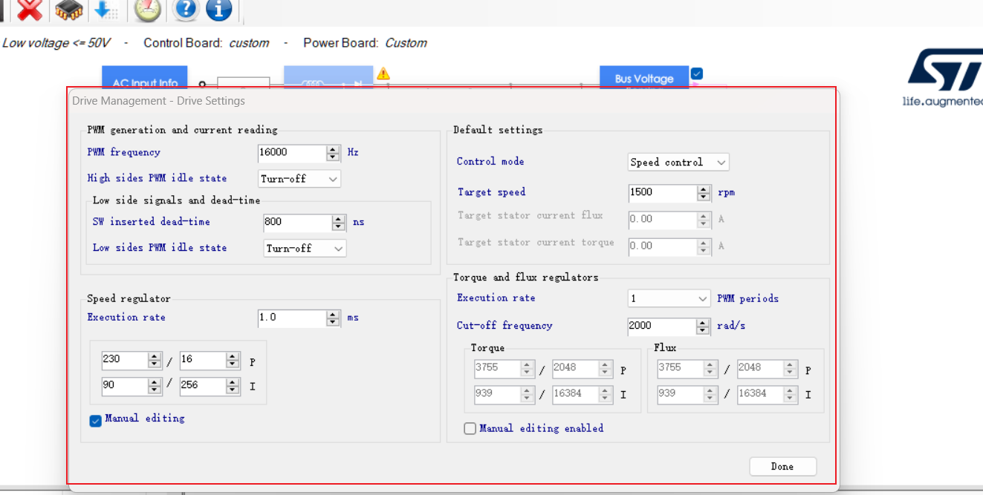Viewport: 983px width, 495px height.
Task: Open High sides PWM idle state dropdown
Action: pos(299,179)
